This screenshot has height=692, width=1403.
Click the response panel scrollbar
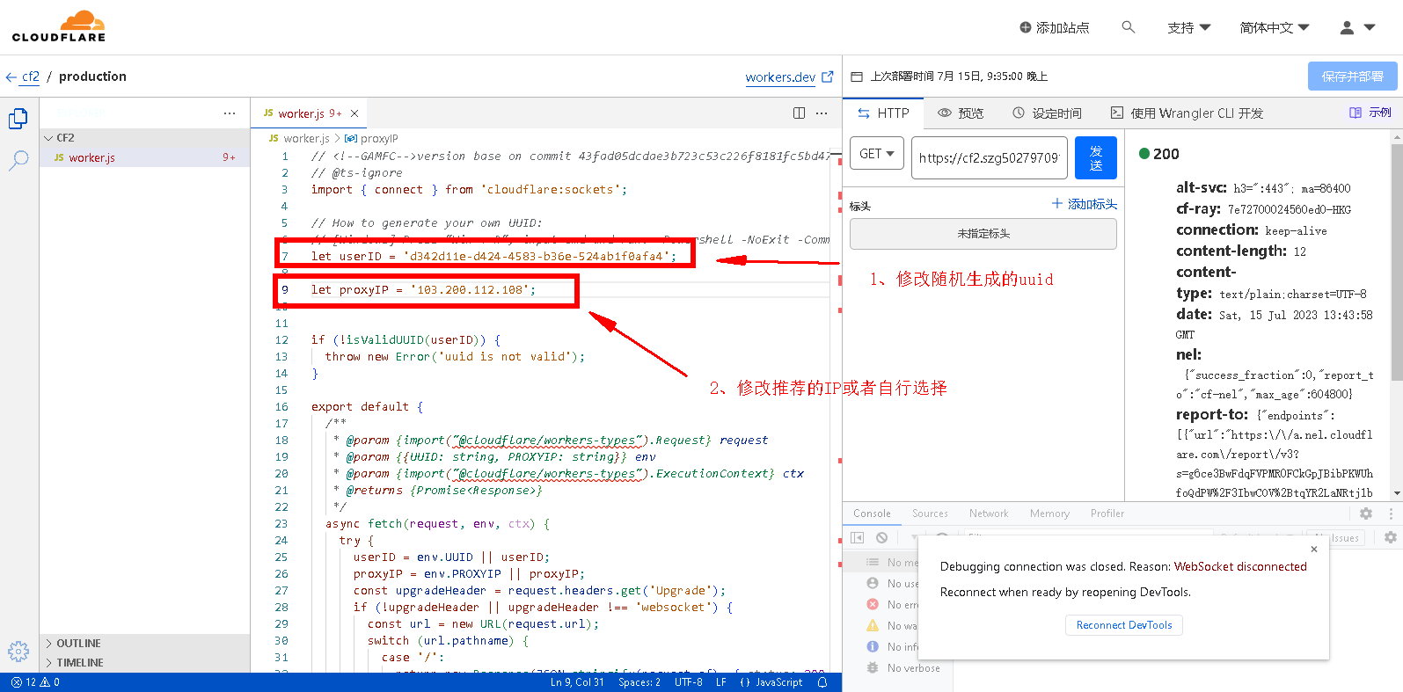(1396, 260)
